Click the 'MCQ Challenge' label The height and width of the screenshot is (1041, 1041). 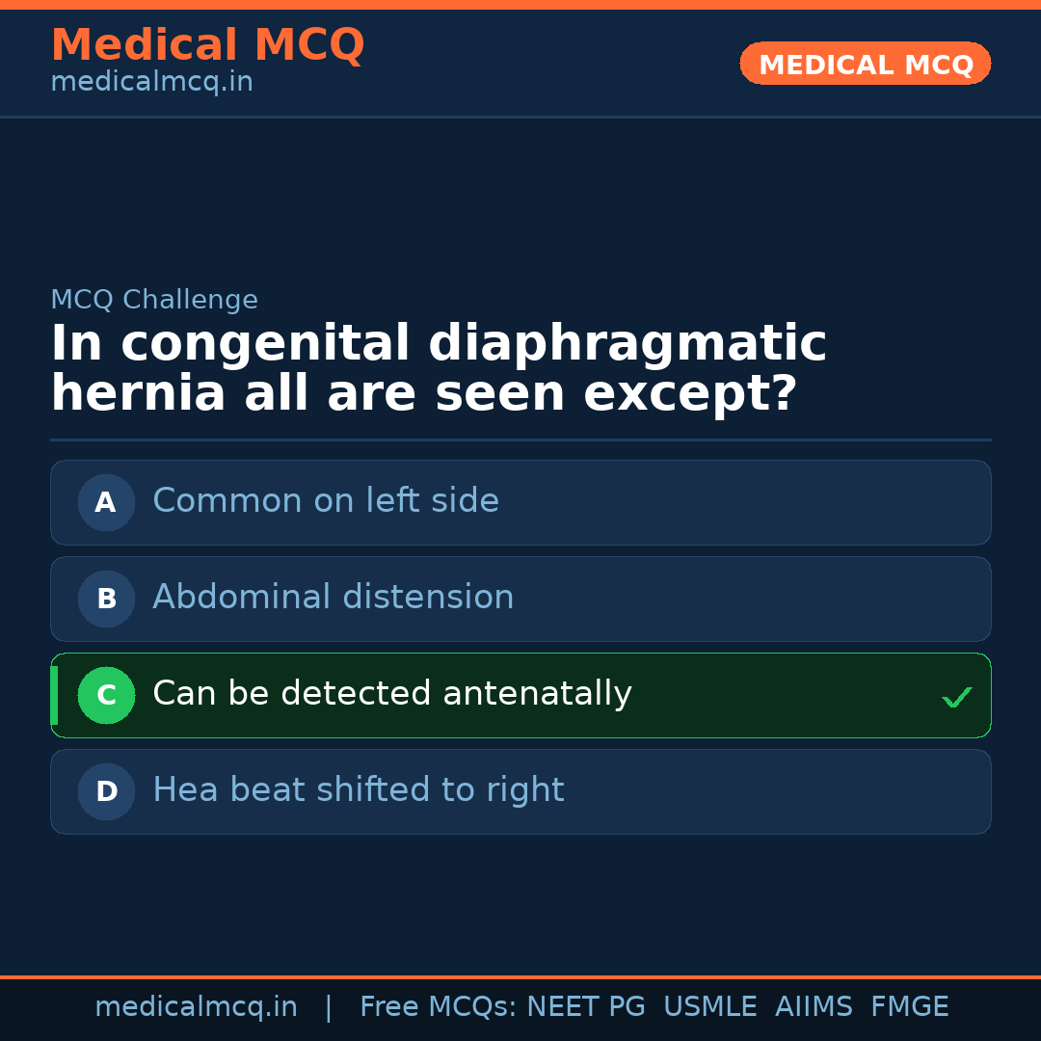click(154, 300)
